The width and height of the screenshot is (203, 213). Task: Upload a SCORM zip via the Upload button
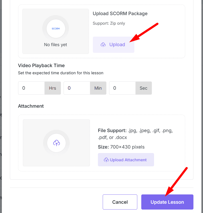pyautogui.click(x=114, y=45)
